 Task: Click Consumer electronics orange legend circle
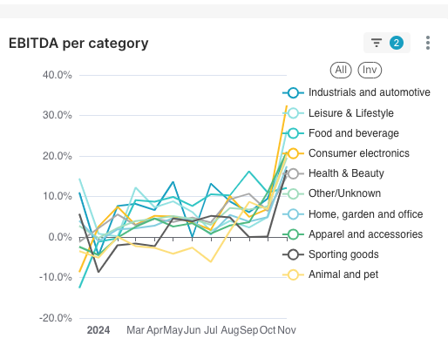tap(294, 153)
